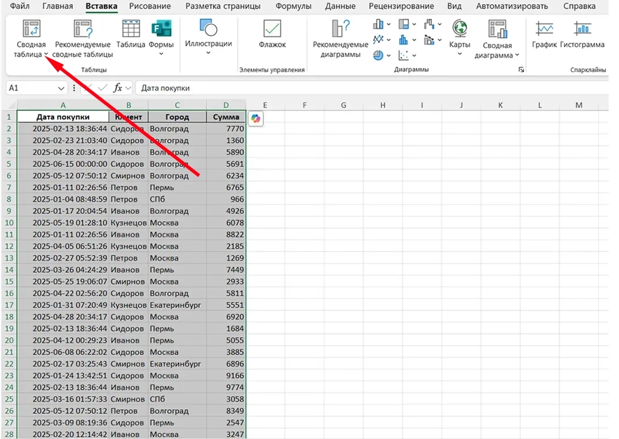Insert a table with the Таблица icon
This screenshot has width=619, height=439.
pos(131,29)
